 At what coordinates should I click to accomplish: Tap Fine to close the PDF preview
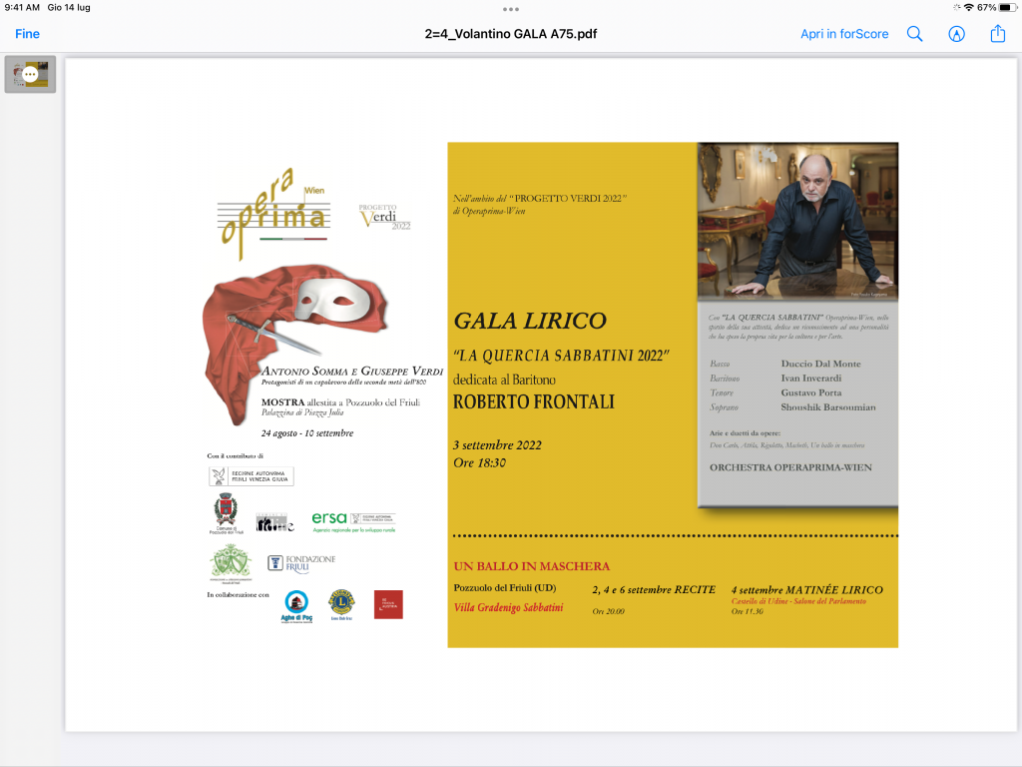[27, 34]
